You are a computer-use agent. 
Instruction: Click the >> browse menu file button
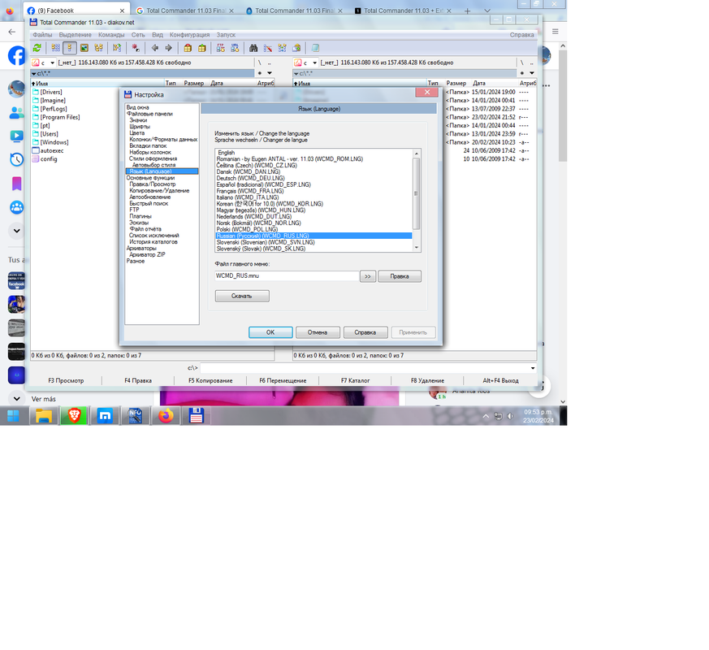[368, 276]
